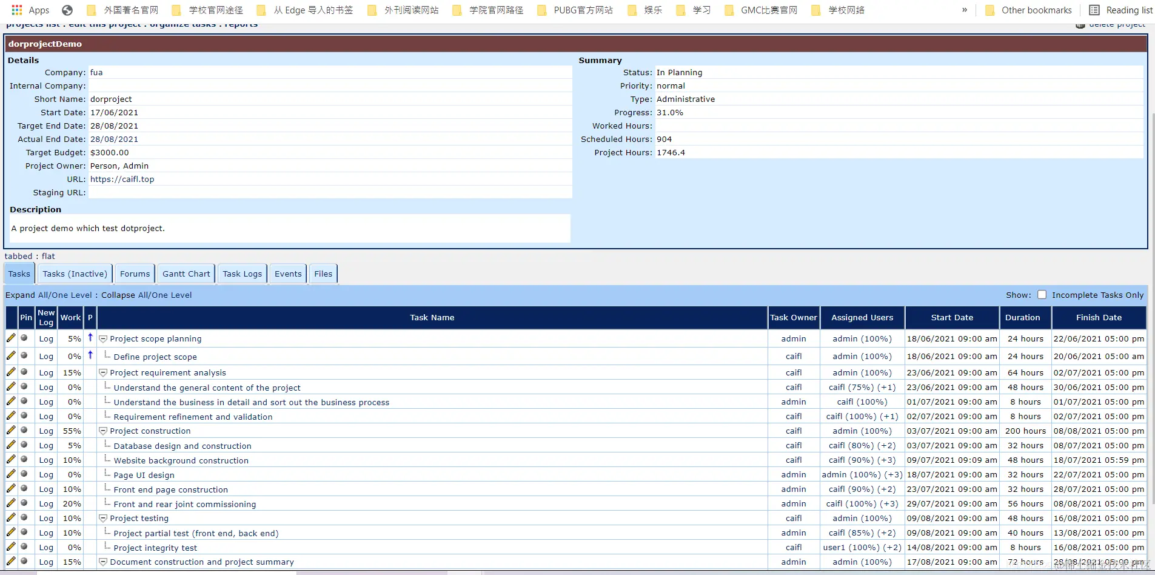This screenshot has width=1155, height=575.
Task: Collapse the Project testing task group
Action: (103, 519)
